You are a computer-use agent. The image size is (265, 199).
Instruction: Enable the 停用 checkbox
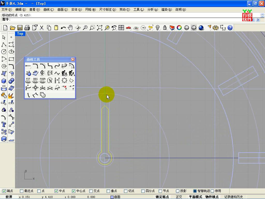(x=212, y=191)
